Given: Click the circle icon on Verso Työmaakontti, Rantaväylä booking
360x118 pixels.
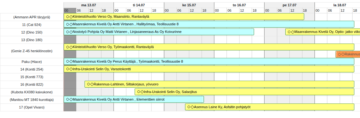Looking at the screenshot, I should point(67,47).
